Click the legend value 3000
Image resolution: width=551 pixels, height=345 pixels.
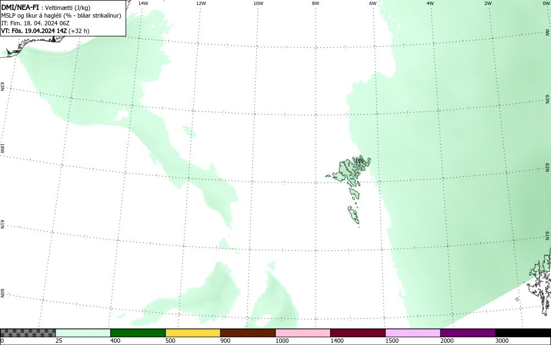point(502,341)
